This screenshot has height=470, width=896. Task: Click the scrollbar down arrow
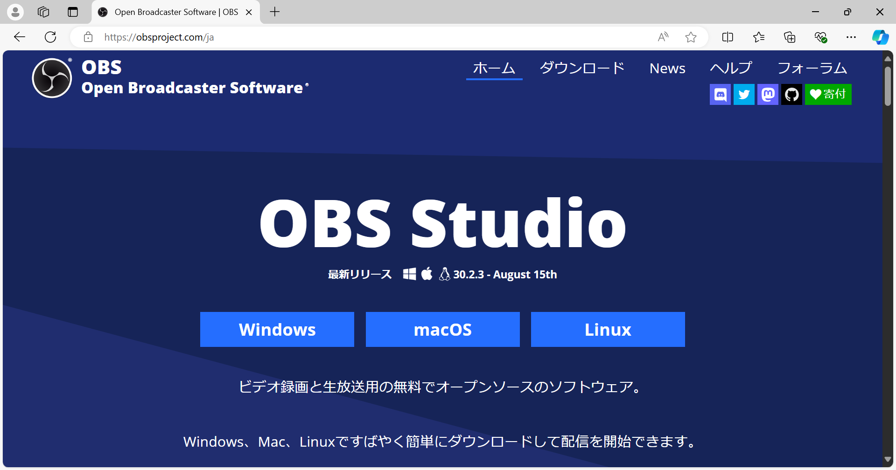tap(888, 460)
